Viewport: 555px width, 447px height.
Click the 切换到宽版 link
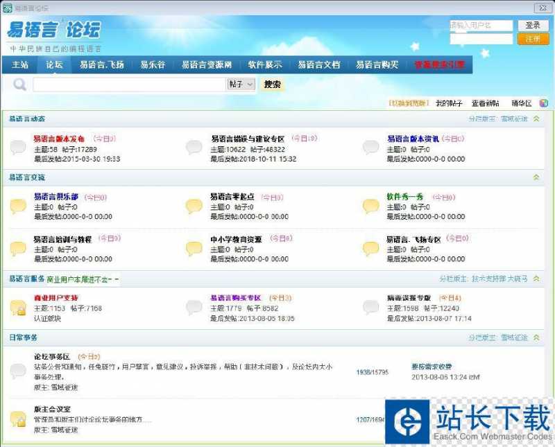pos(409,103)
